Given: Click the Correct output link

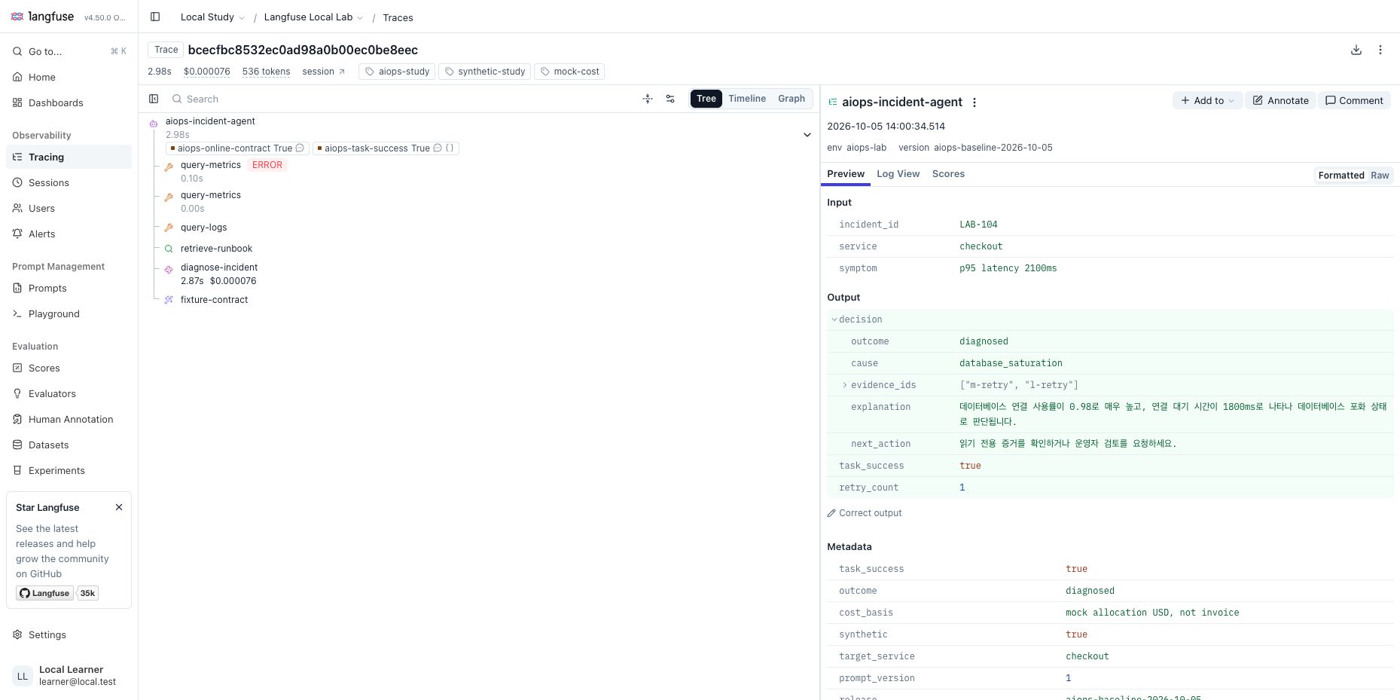Looking at the screenshot, I should (x=864, y=513).
